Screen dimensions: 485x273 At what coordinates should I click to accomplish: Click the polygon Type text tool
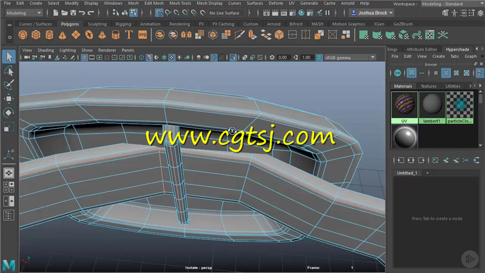pyautogui.click(x=129, y=35)
